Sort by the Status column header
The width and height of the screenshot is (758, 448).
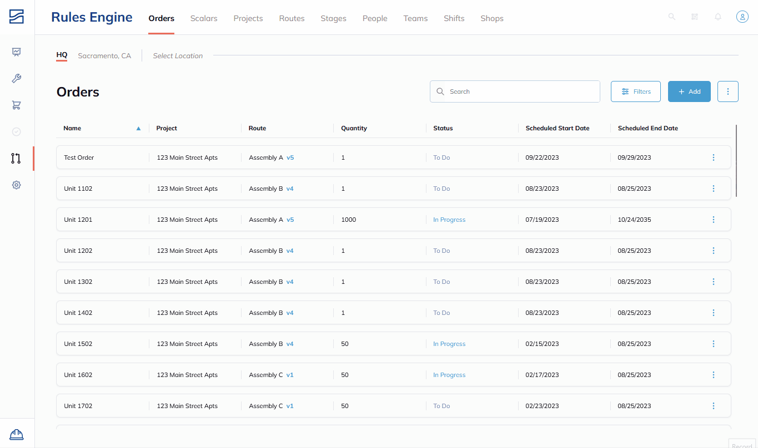(443, 128)
